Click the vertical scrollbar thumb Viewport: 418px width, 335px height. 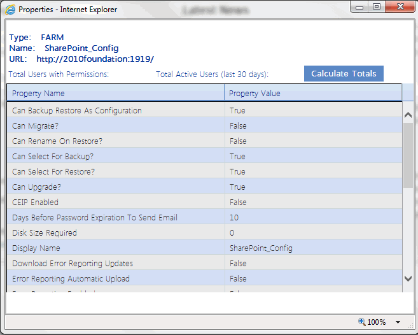(x=408, y=155)
